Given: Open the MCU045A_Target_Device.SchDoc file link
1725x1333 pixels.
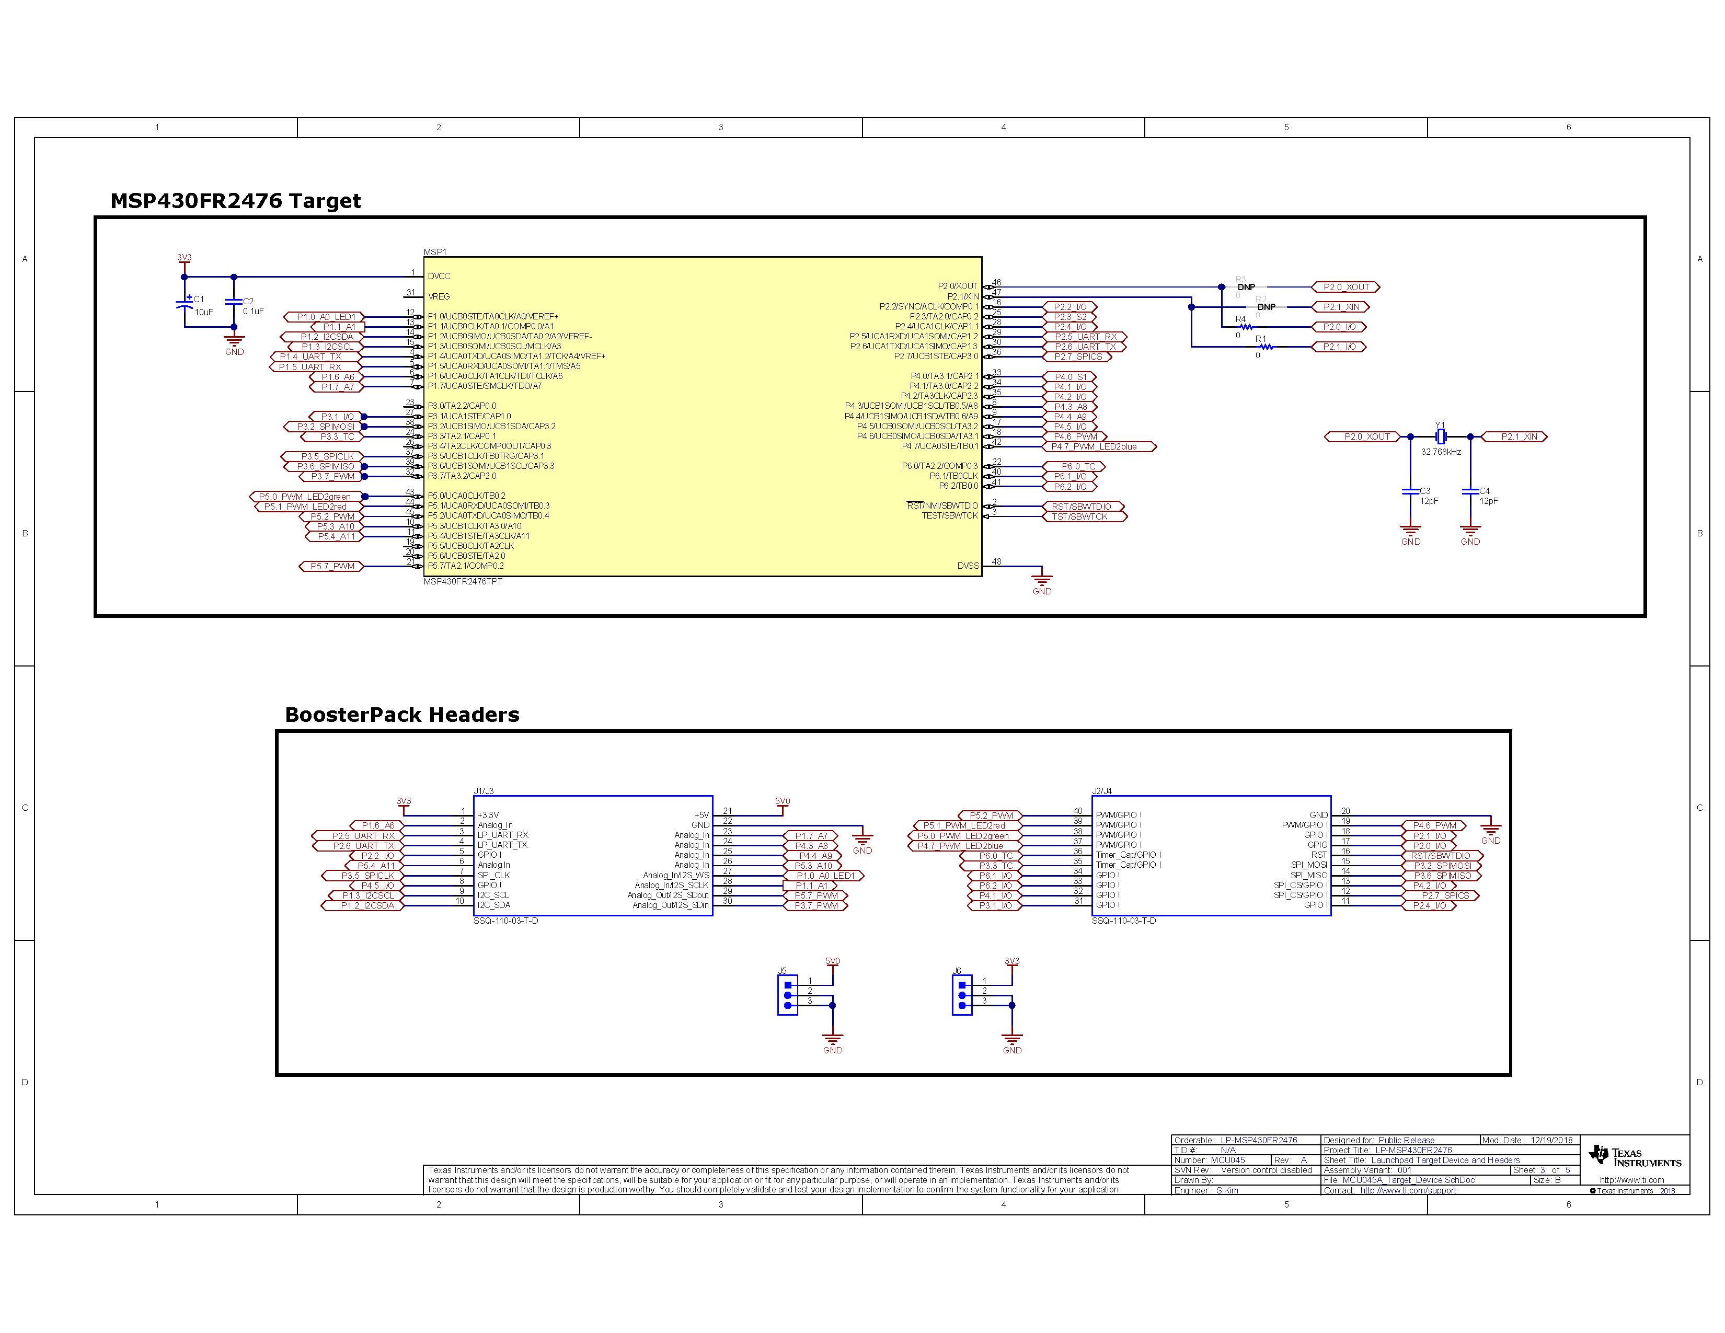Looking at the screenshot, I should pyautogui.click(x=1406, y=1180).
